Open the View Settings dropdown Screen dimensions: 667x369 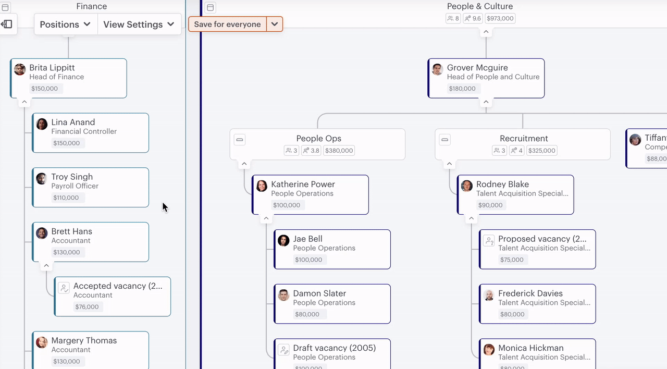click(139, 24)
